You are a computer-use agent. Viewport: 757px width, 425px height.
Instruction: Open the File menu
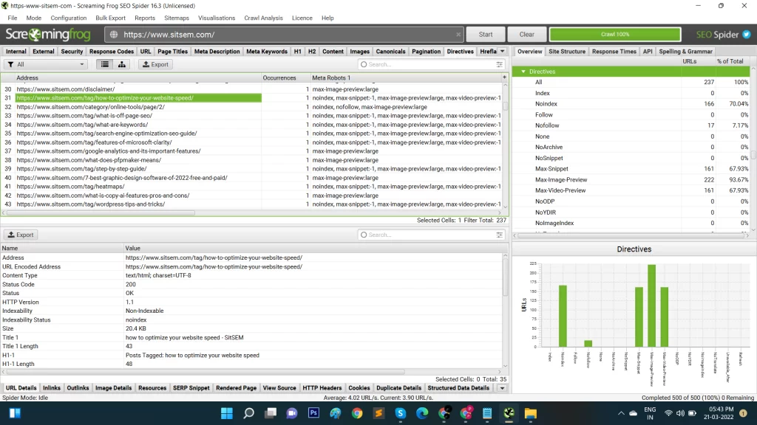pyautogui.click(x=13, y=18)
